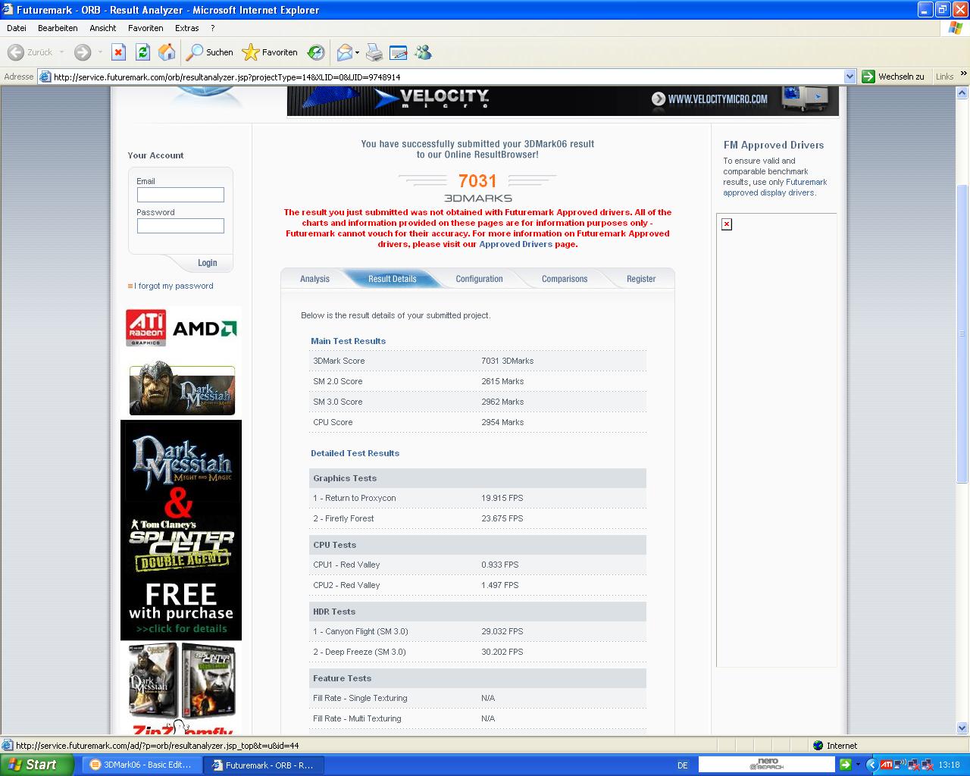Click the I forgot my password link
Viewport: 970px width, 776px height.
pyautogui.click(x=174, y=286)
